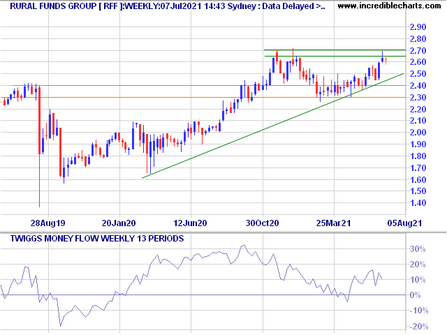Click the lower green resistance line at 2.65
This screenshot has height=335, width=447.
[x=335, y=56]
